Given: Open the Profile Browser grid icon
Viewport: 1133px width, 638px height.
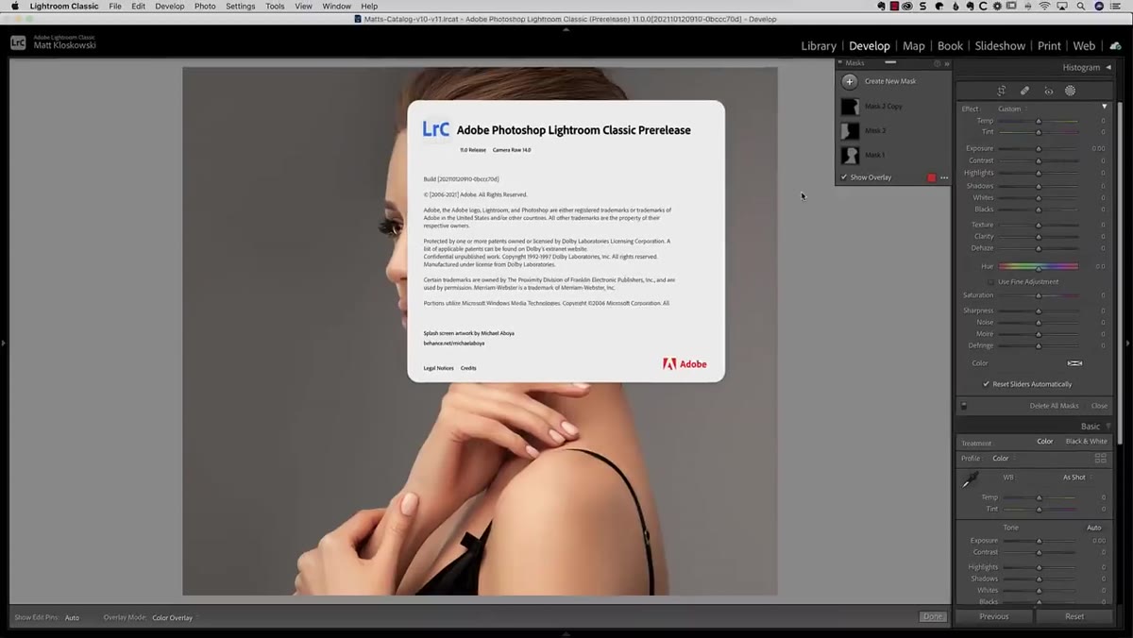Looking at the screenshot, I should [x=1100, y=458].
